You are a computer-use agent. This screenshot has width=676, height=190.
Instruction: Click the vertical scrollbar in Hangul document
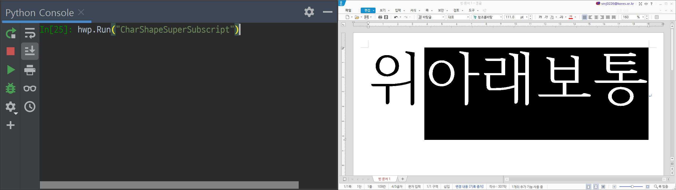point(672,50)
